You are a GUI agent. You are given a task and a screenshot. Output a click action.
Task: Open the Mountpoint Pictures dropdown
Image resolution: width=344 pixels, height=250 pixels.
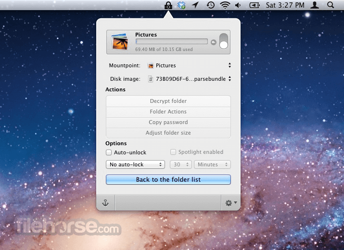point(189,65)
